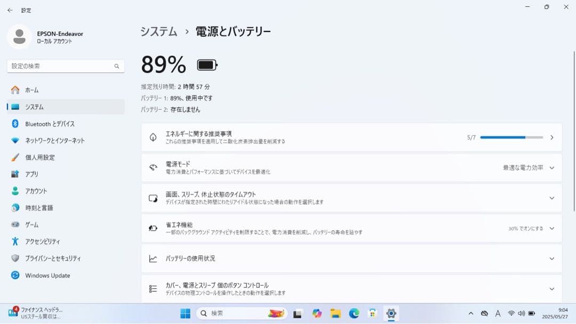
Task: Select ネットワークとインターネット in the sidebar
Action: pyautogui.click(x=56, y=141)
